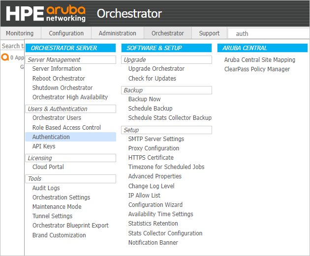The image size is (310, 256).
Task: Open the Monitoring menu tab
Action: (x=20, y=33)
